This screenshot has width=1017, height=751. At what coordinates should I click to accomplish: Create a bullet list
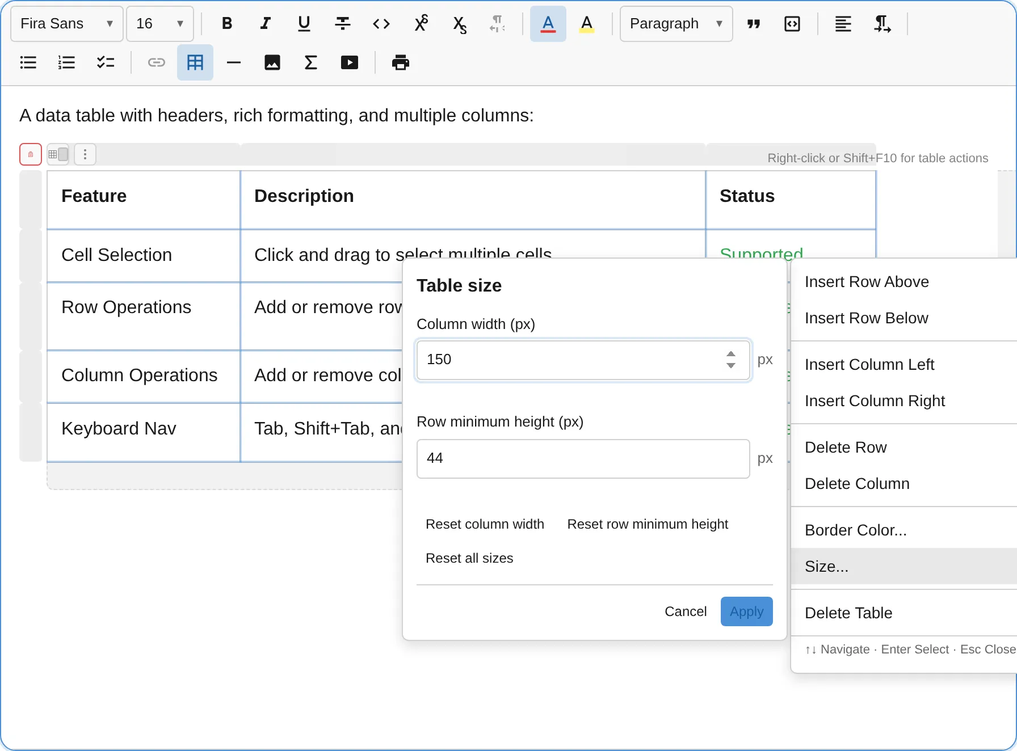[28, 62]
